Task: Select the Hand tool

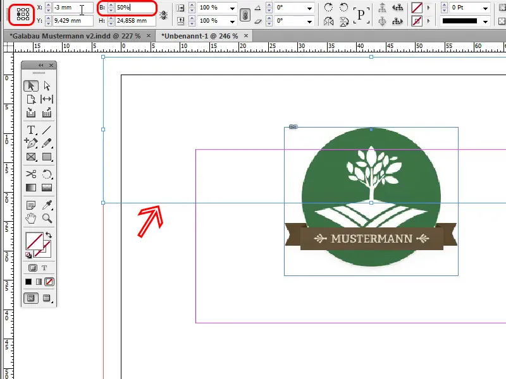Action: 31,219
